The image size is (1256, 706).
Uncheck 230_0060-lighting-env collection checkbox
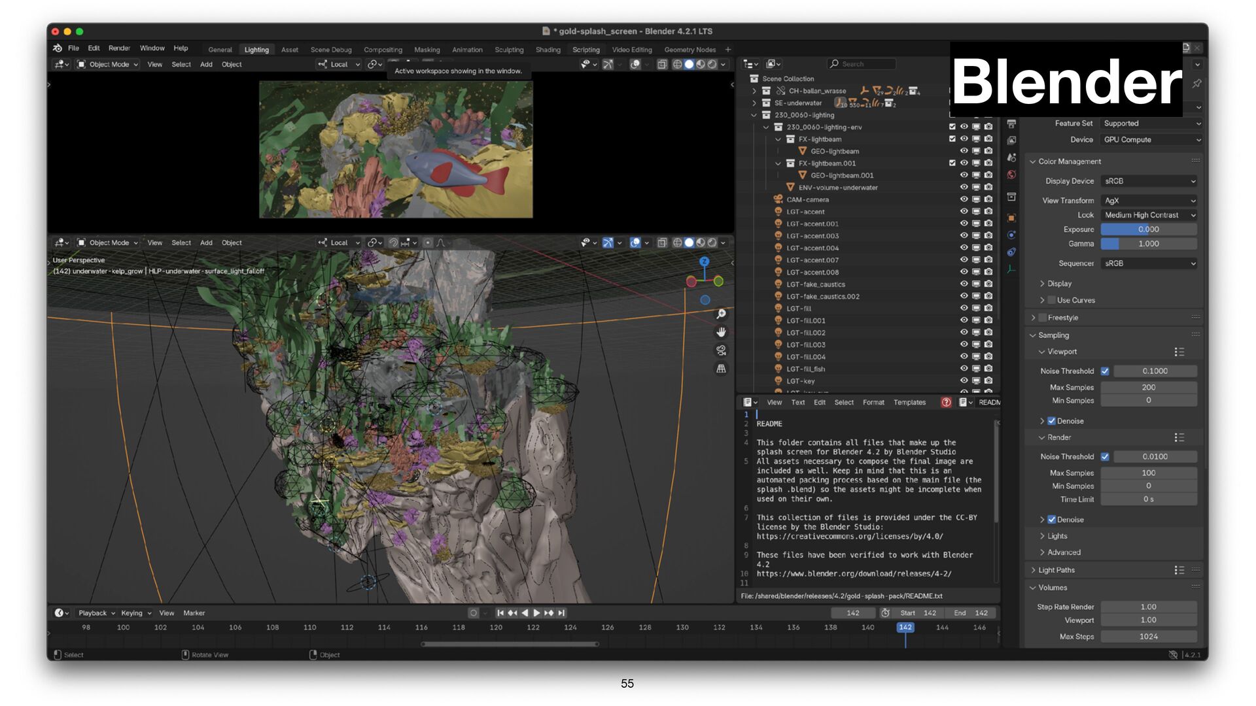[952, 127]
